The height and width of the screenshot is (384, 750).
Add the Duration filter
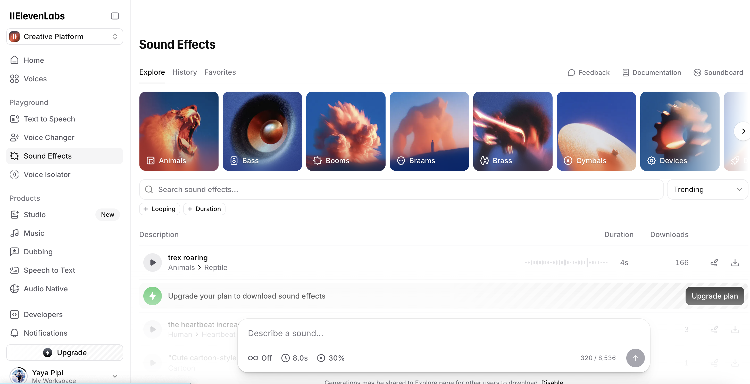click(x=204, y=209)
